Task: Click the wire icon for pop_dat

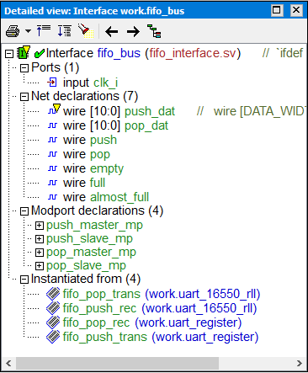Action: (x=52, y=125)
